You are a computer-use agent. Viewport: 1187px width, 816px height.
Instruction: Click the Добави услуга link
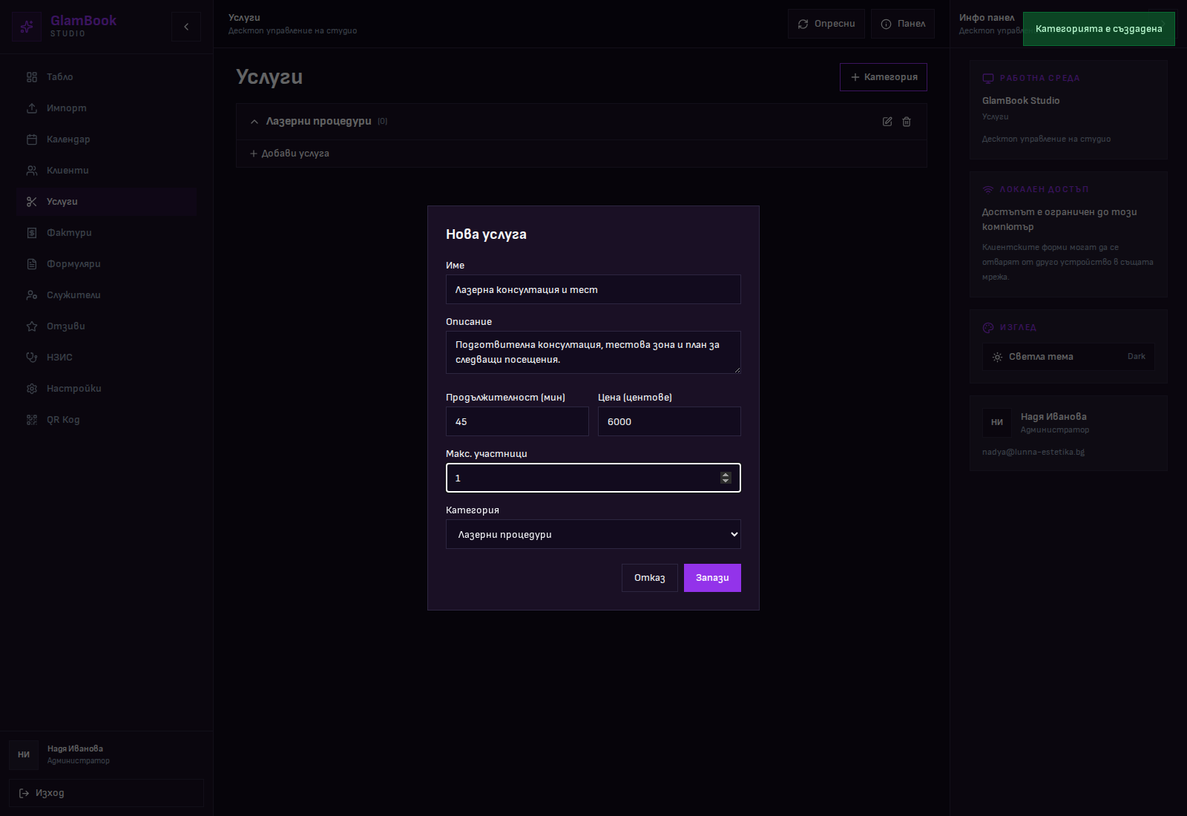click(x=289, y=154)
